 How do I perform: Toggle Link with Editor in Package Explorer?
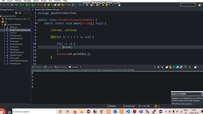coord(20,13)
